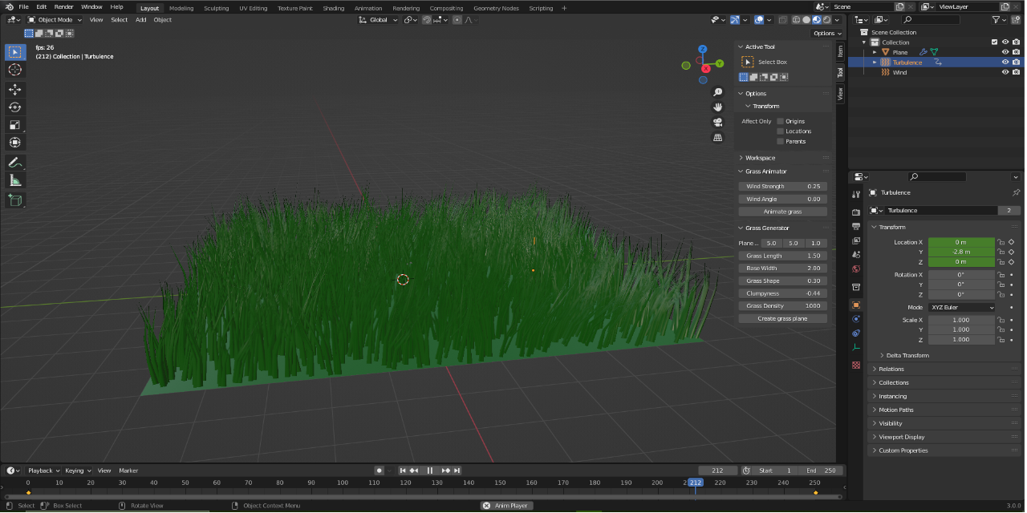Adjust the Grass Density slider
Screen dimensions: 1027x513
click(x=783, y=305)
